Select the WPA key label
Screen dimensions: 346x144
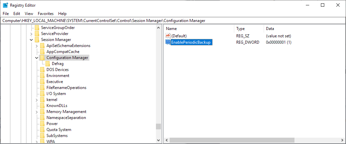51,141
